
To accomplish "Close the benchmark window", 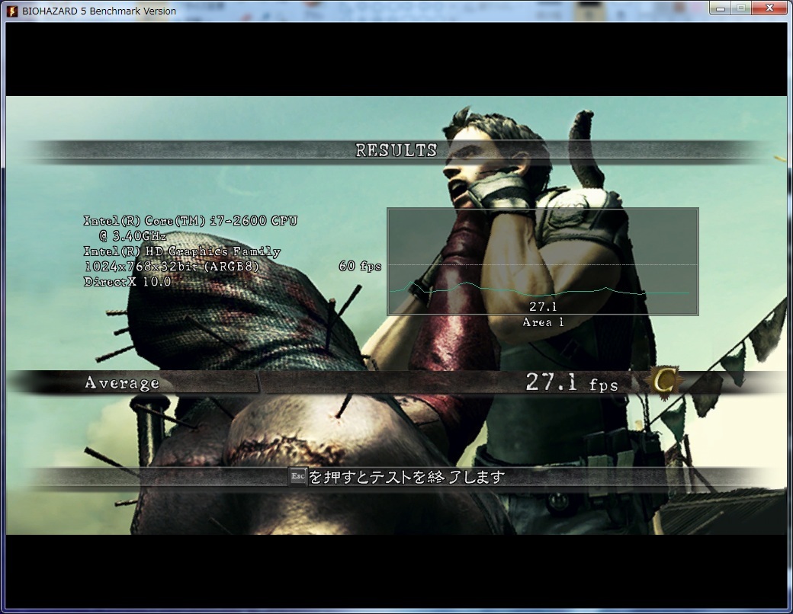I will click(769, 8).
